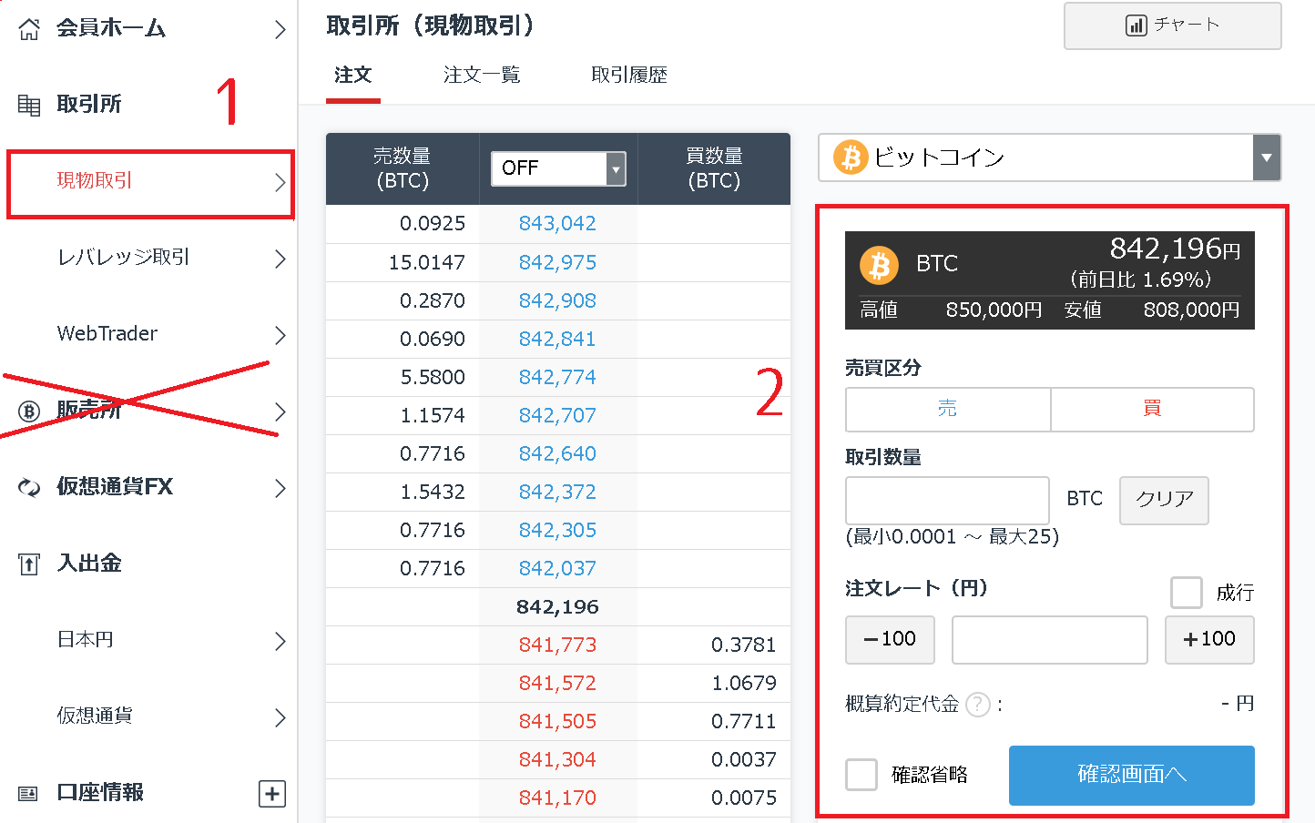
Task: Select the 843,042 sell price
Action: 557,224
